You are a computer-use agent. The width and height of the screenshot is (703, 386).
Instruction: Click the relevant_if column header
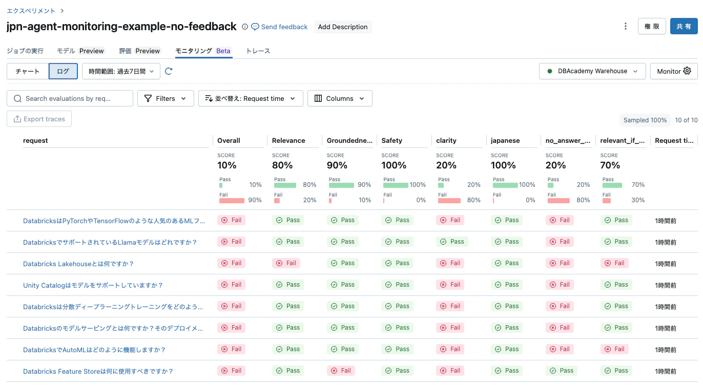623,140
